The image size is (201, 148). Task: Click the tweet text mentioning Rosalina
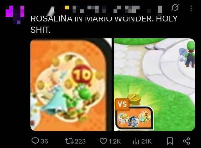104,24
